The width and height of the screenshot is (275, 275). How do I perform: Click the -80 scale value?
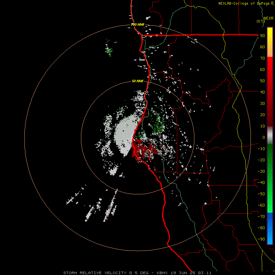pyautogui.click(x=261, y=228)
